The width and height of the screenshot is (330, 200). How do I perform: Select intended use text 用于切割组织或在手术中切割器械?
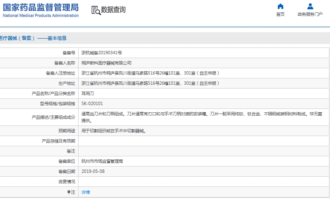(x=114, y=131)
